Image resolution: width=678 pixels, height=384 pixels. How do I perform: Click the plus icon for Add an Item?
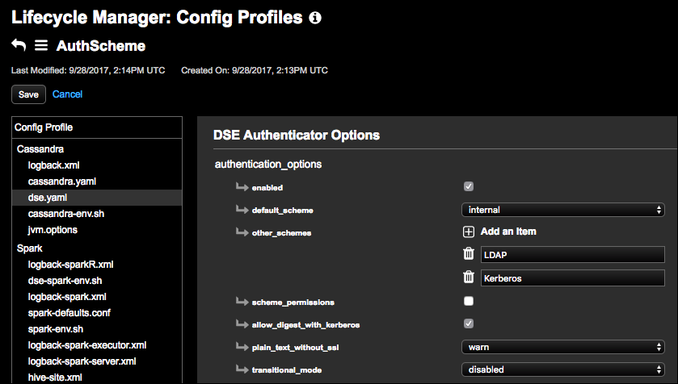pyautogui.click(x=468, y=232)
